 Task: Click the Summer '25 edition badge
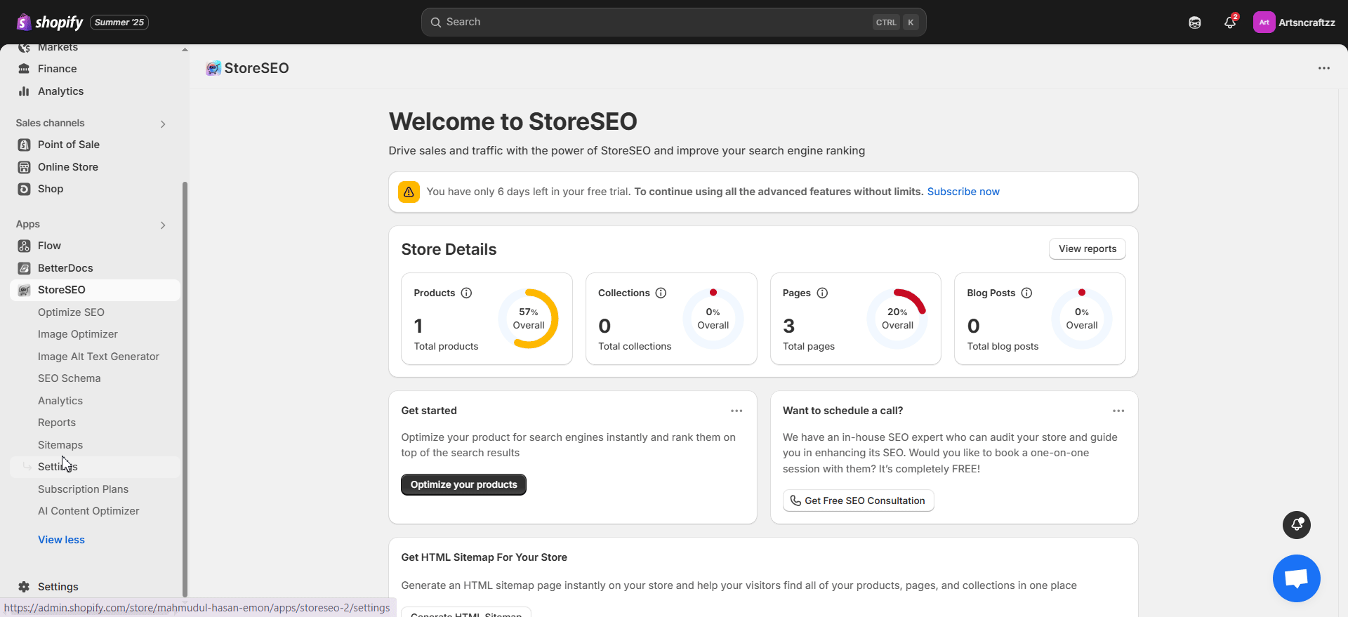119,22
